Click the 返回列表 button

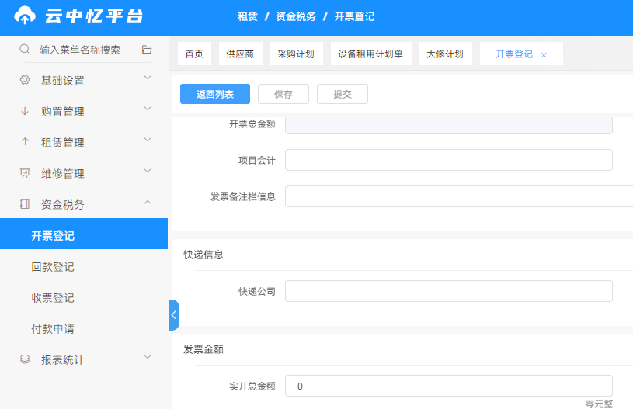pyautogui.click(x=215, y=94)
